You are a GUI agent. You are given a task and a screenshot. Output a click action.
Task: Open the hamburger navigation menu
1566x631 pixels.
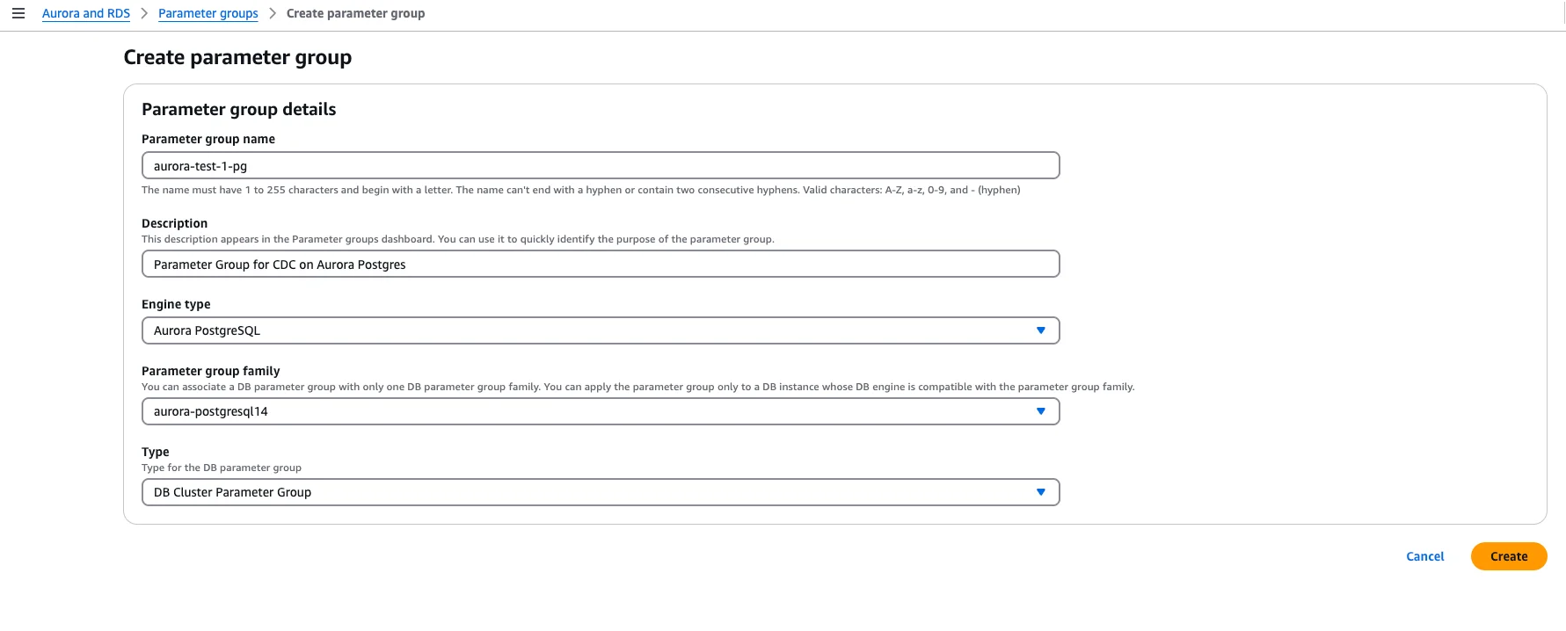point(18,13)
